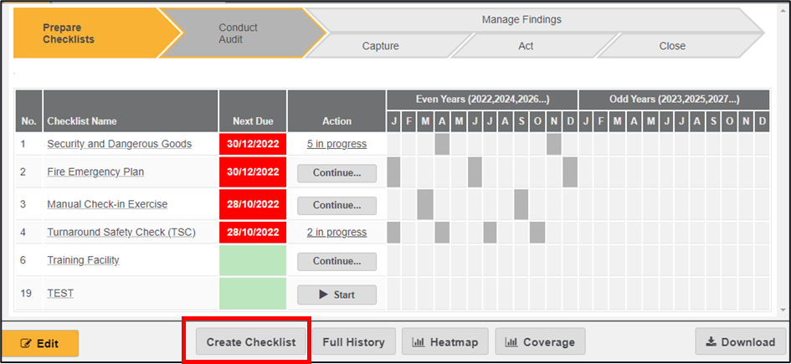The width and height of the screenshot is (791, 364).
Task: Go to the Capture findings step
Action: pyautogui.click(x=380, y=46)
